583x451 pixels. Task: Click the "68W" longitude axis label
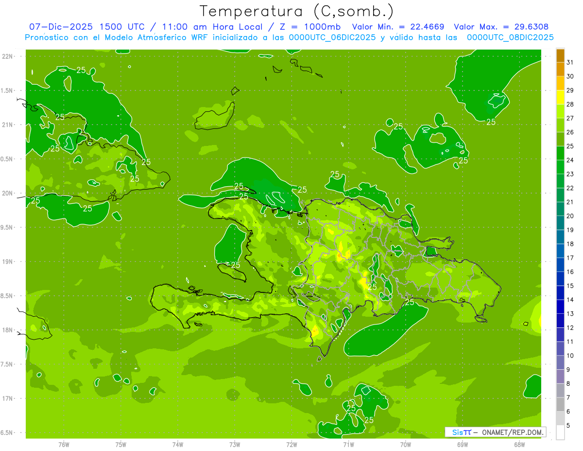tap(519, 445)
